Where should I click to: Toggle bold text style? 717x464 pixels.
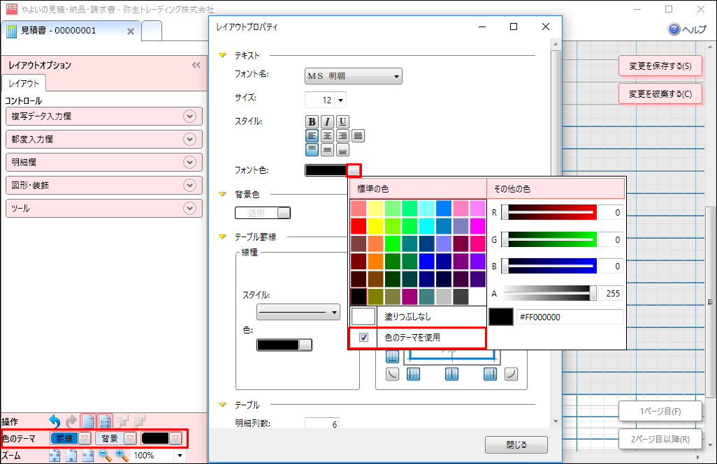pyautogui.click(x=312, y=121)
